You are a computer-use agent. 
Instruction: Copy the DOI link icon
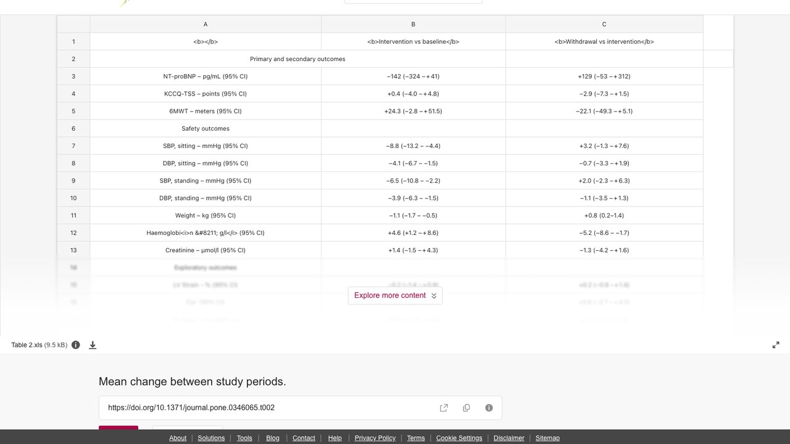466,408
